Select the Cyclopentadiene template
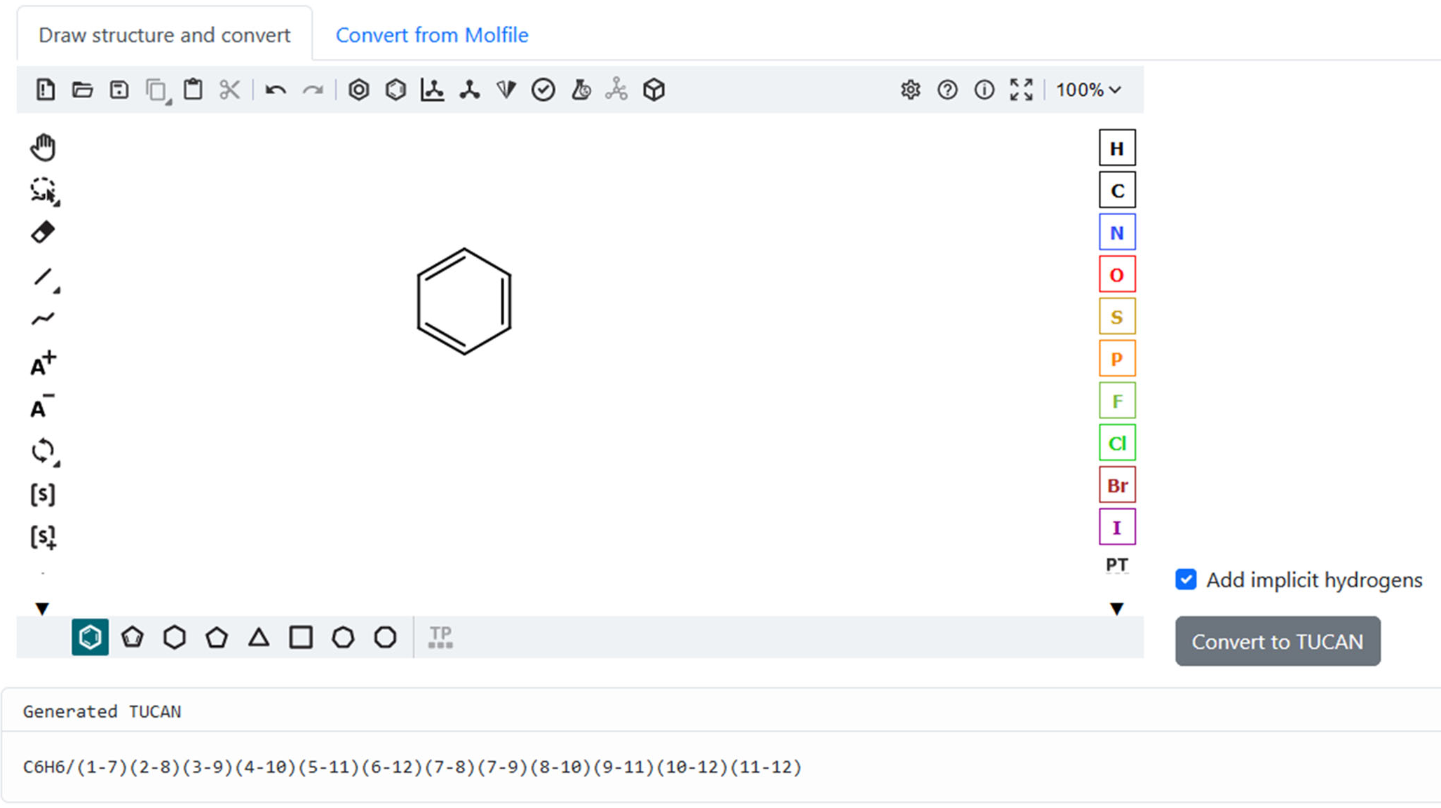 tap(133, 637)
